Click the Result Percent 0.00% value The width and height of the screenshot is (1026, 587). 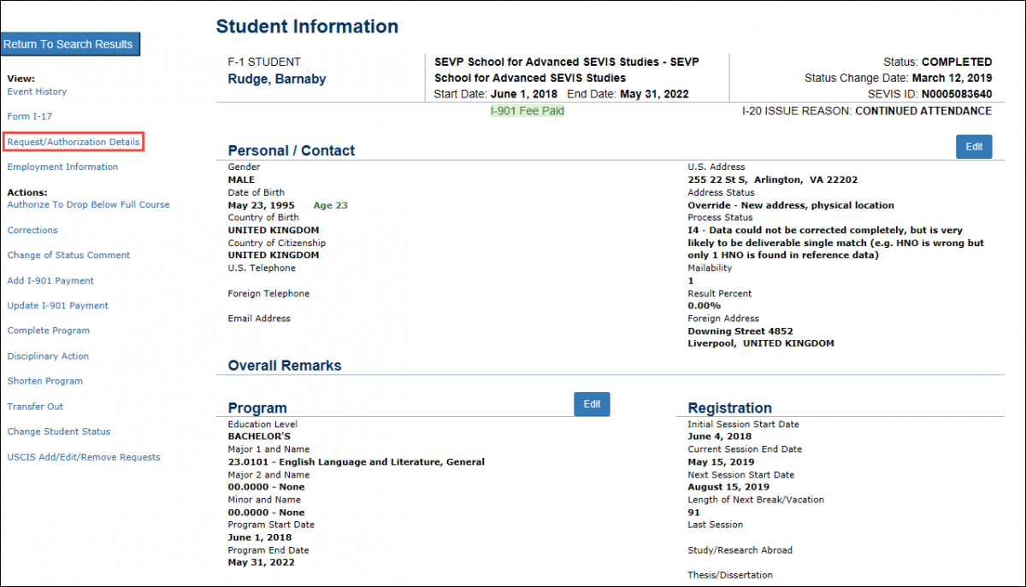pyautogui.click(x=705, y=306)
